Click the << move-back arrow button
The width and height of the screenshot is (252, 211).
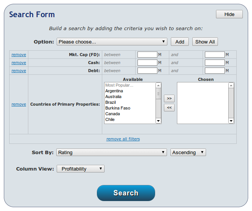(169, 108)
